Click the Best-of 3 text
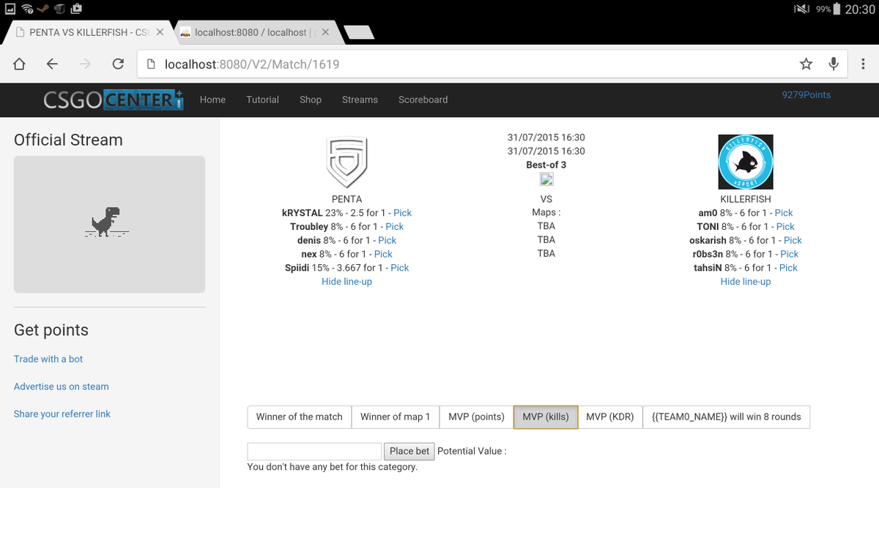This screenshot has height=549, width=879. click(546, 165)
